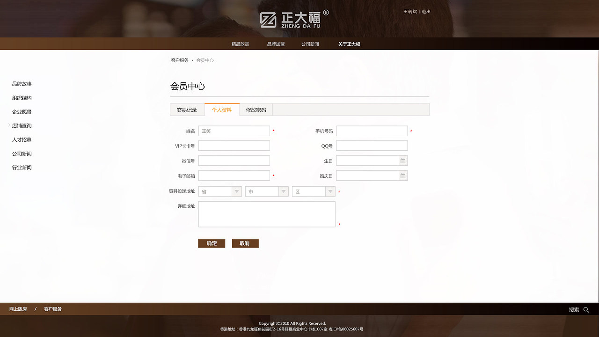Switch to the 修改密码 tab
The width and height of the screenshot is (599, 337).
click(x=256, y=110)
